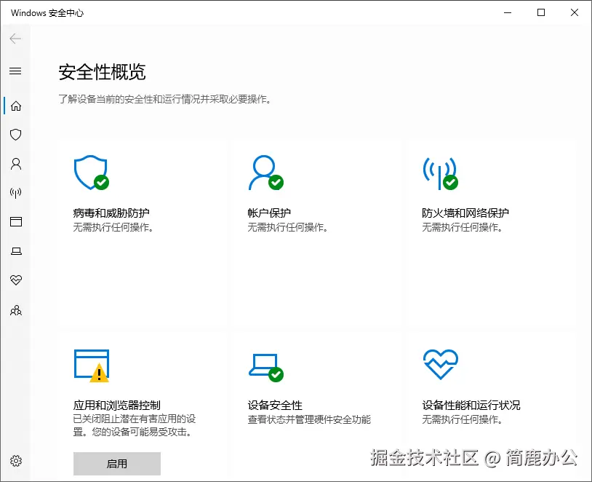The width and height of the screenshot is (592, 482).
Task: Click the 安全性概览 heading
Action: pos(102,72)
